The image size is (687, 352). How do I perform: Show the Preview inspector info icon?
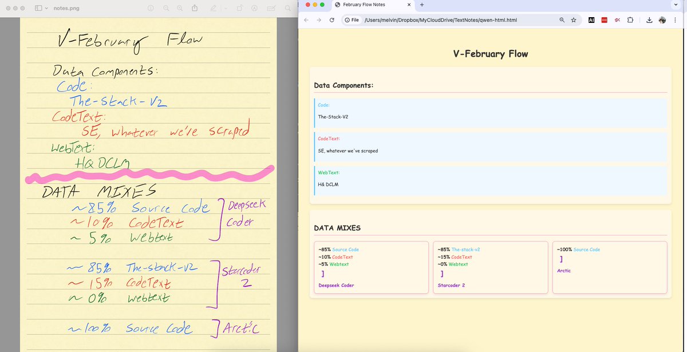click(151, 9)
